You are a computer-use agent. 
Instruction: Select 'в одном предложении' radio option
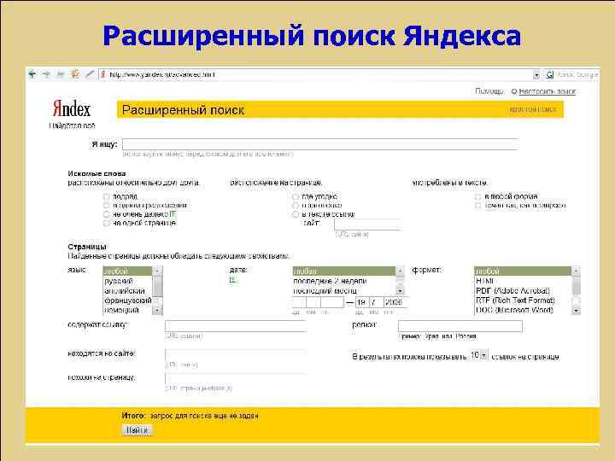coord(106,206)
